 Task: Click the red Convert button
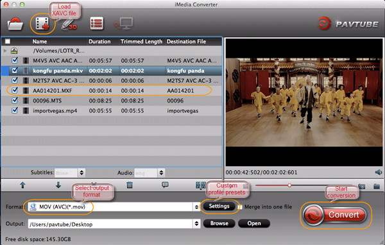tap(335, 215)
